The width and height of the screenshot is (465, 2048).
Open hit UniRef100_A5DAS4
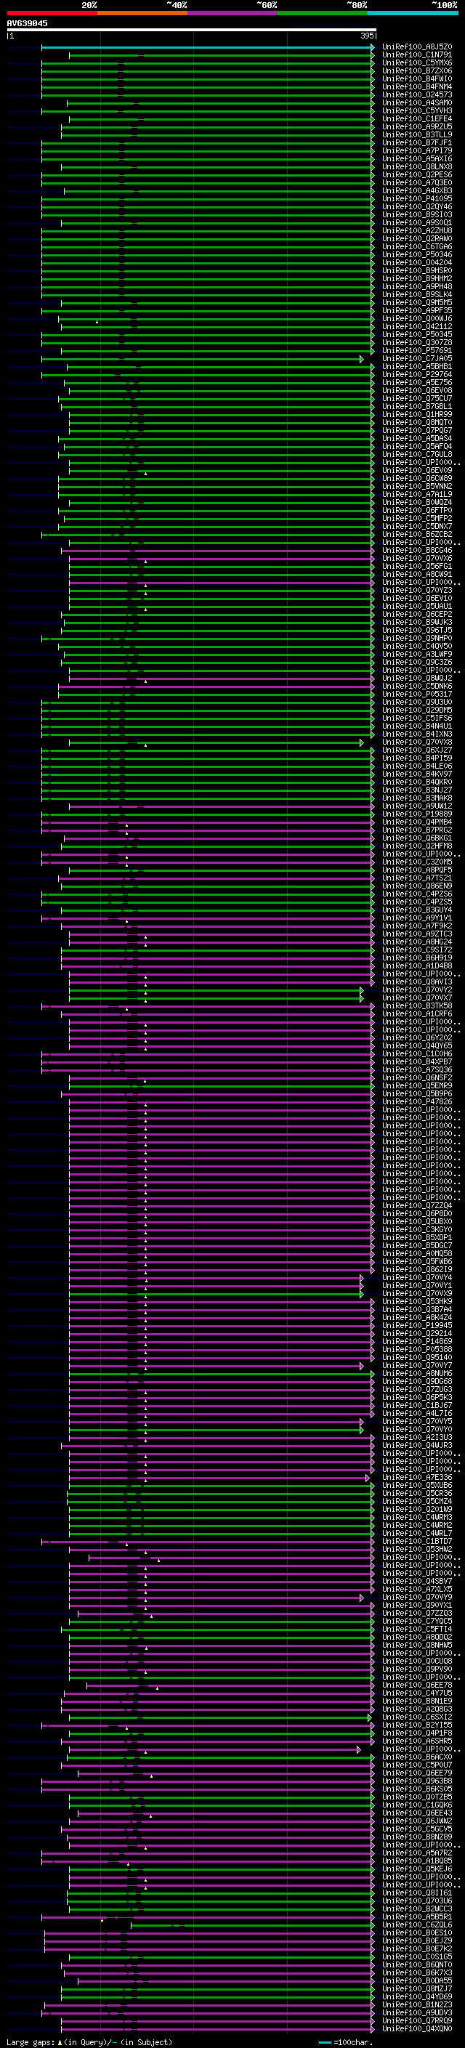(417, 438)
